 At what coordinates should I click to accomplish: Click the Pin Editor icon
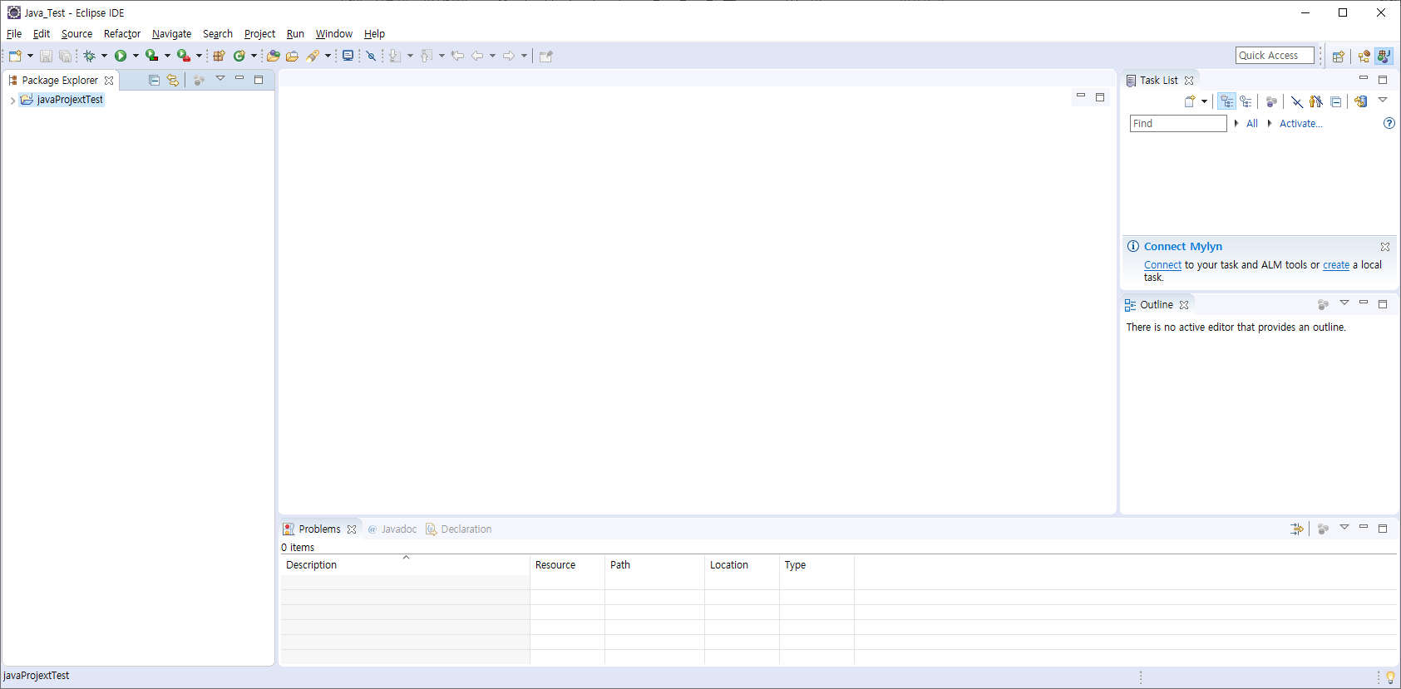point(546,56)
